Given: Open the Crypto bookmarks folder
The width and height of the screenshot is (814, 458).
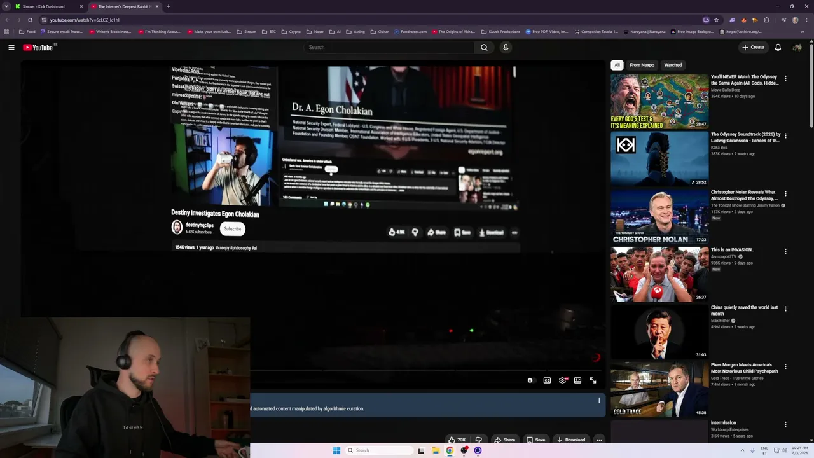Looking at the screenshot, I should 291,32.
